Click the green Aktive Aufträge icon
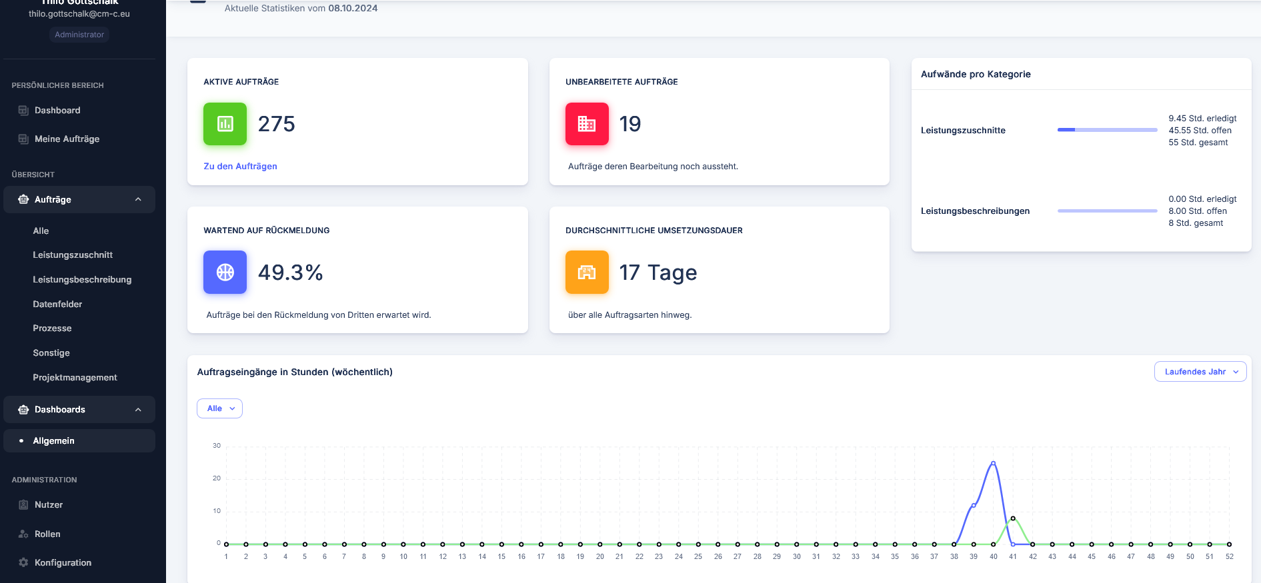 click(225, 124)
